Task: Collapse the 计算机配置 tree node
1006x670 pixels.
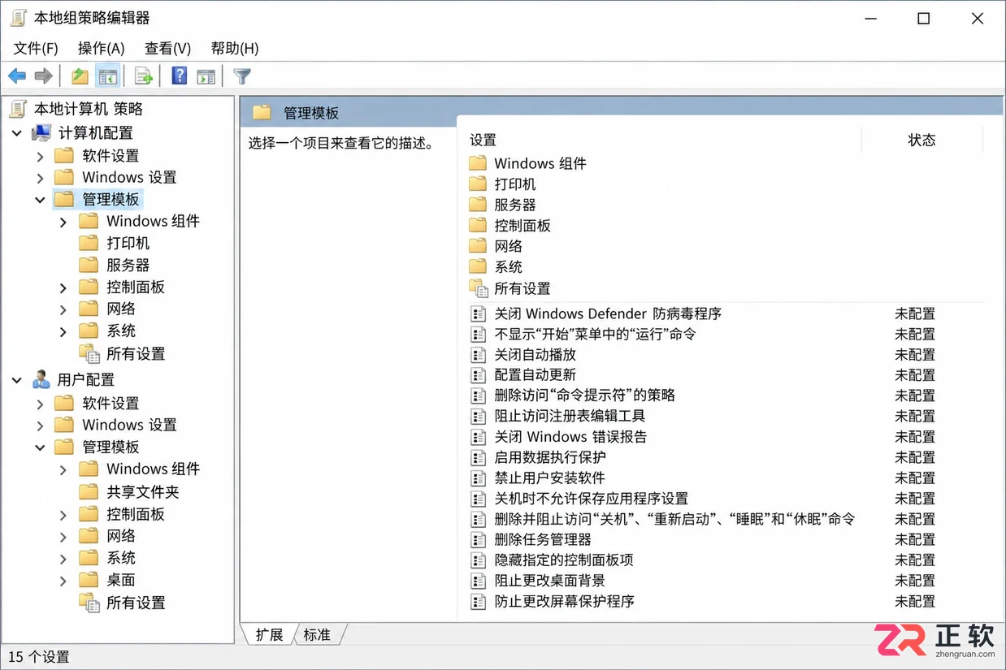Action: pyautogui.click(x=17, y=132)
